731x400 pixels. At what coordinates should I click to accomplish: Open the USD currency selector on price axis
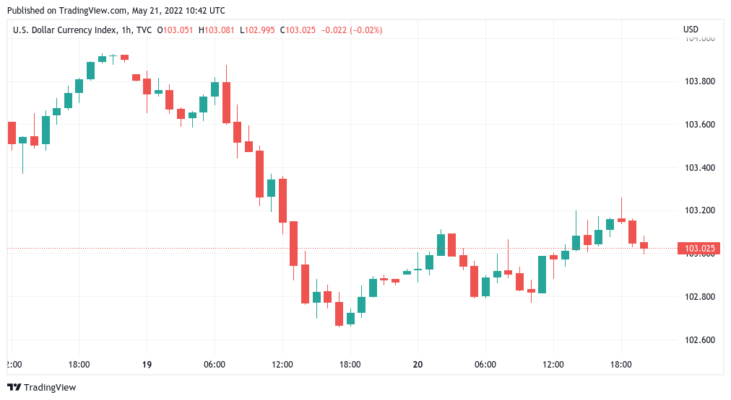point(691,30)
